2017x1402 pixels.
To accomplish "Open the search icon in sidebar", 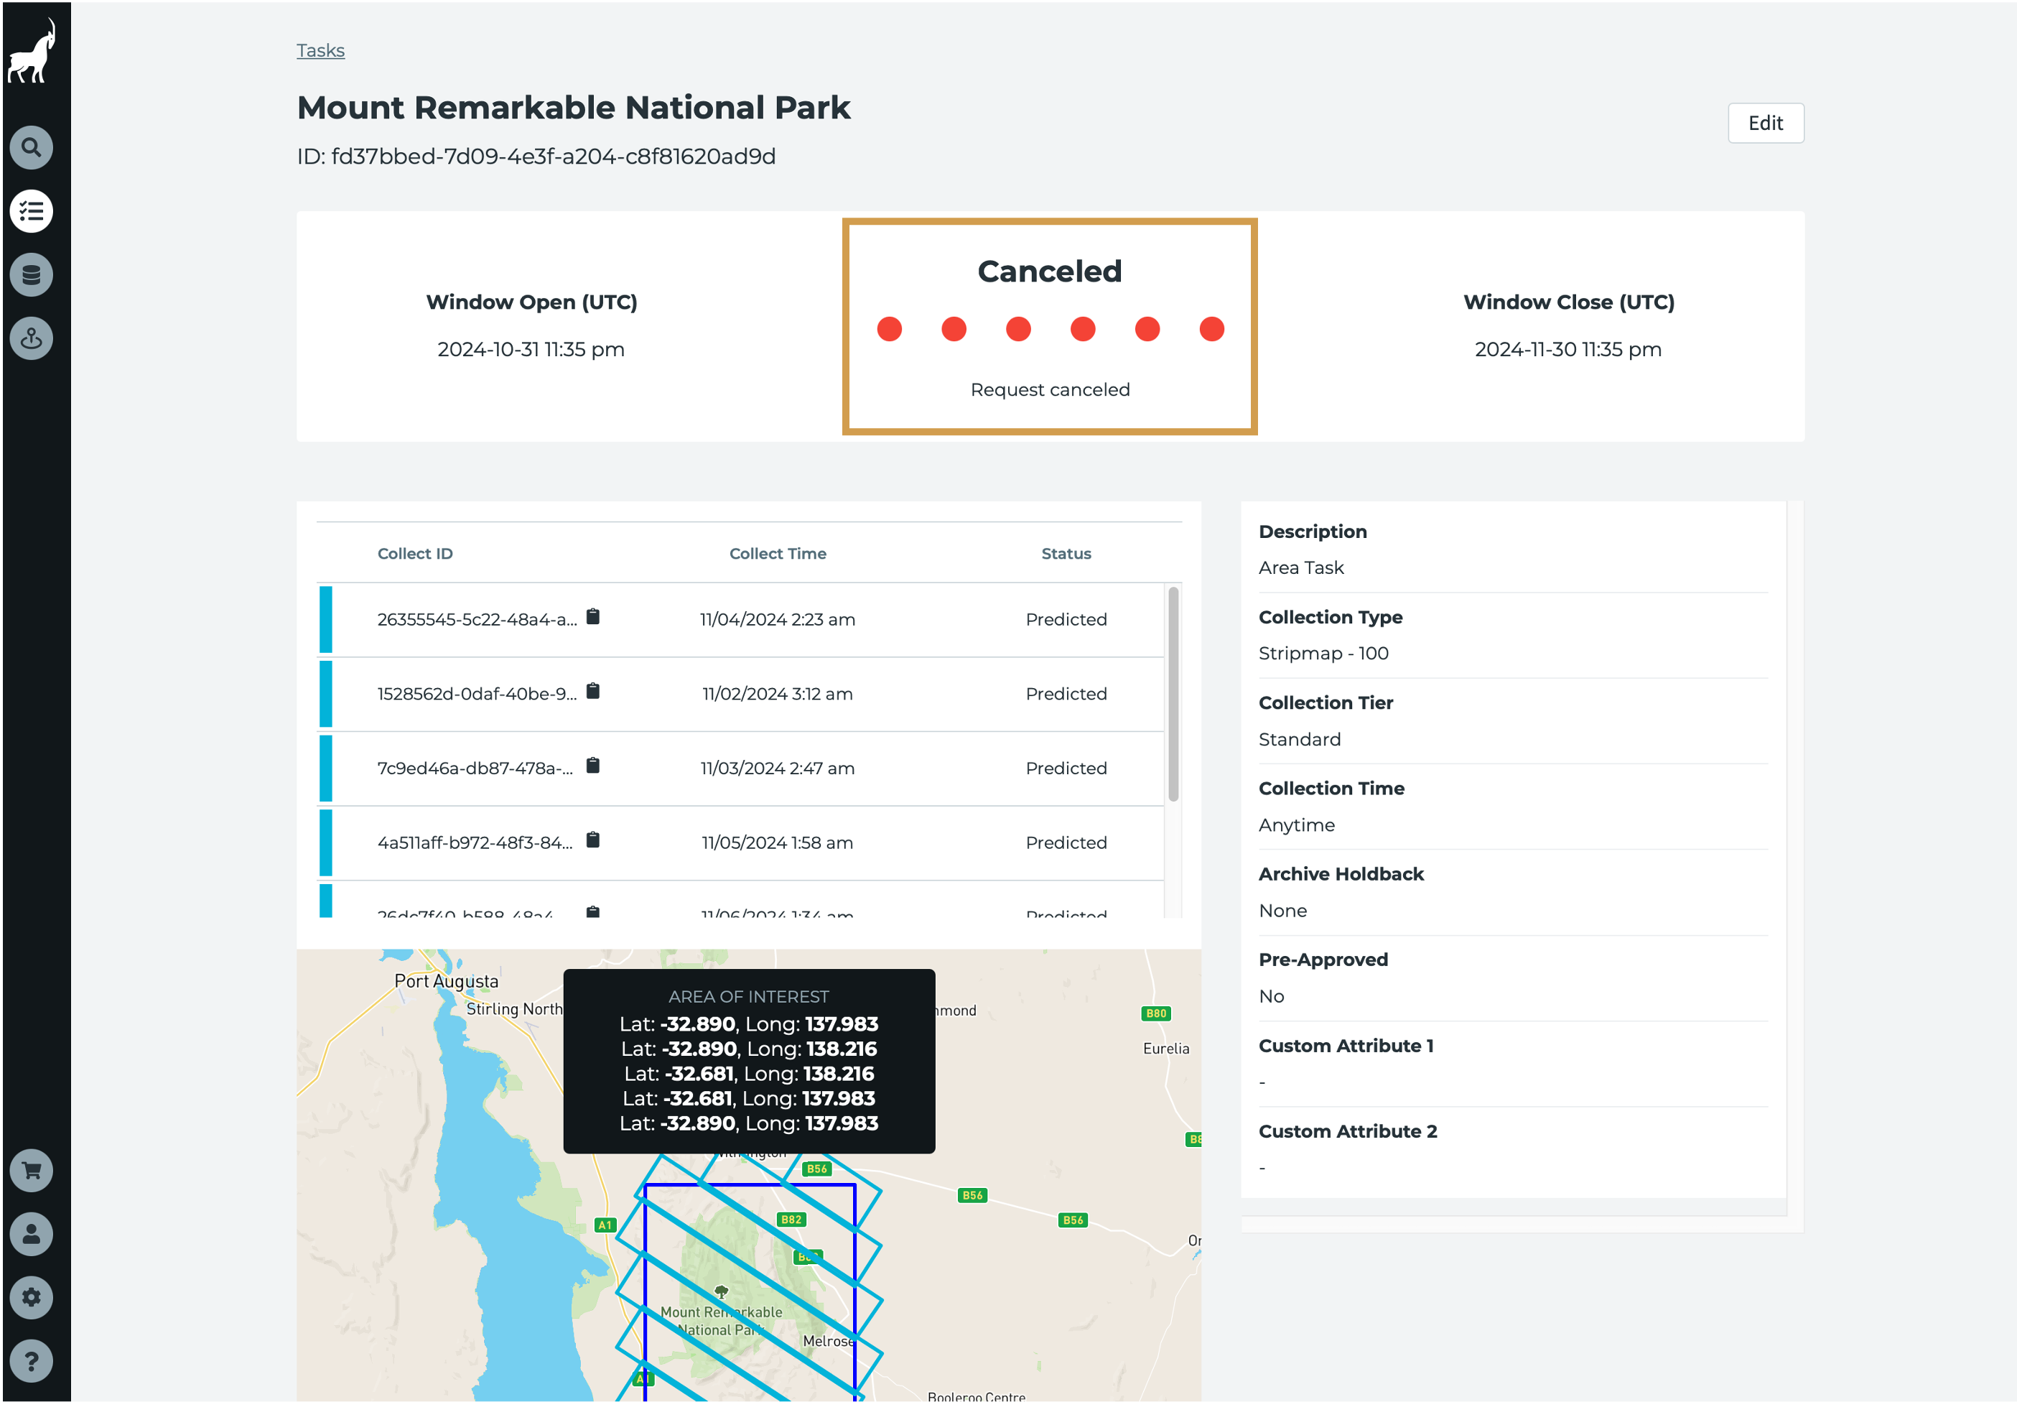I will coord(32,147).
